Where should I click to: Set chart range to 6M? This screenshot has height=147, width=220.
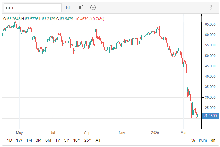pyautogui.click(x=48, y=140)
